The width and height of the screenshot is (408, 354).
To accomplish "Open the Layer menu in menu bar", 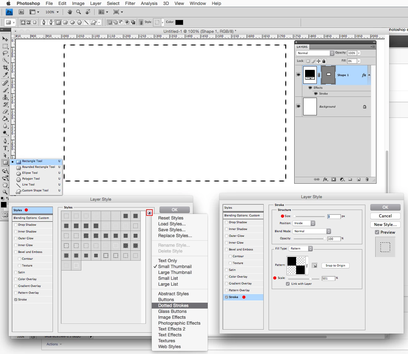I will tap(96, 3).
